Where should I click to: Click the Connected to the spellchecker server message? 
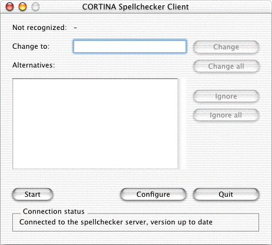pos(116,222)
